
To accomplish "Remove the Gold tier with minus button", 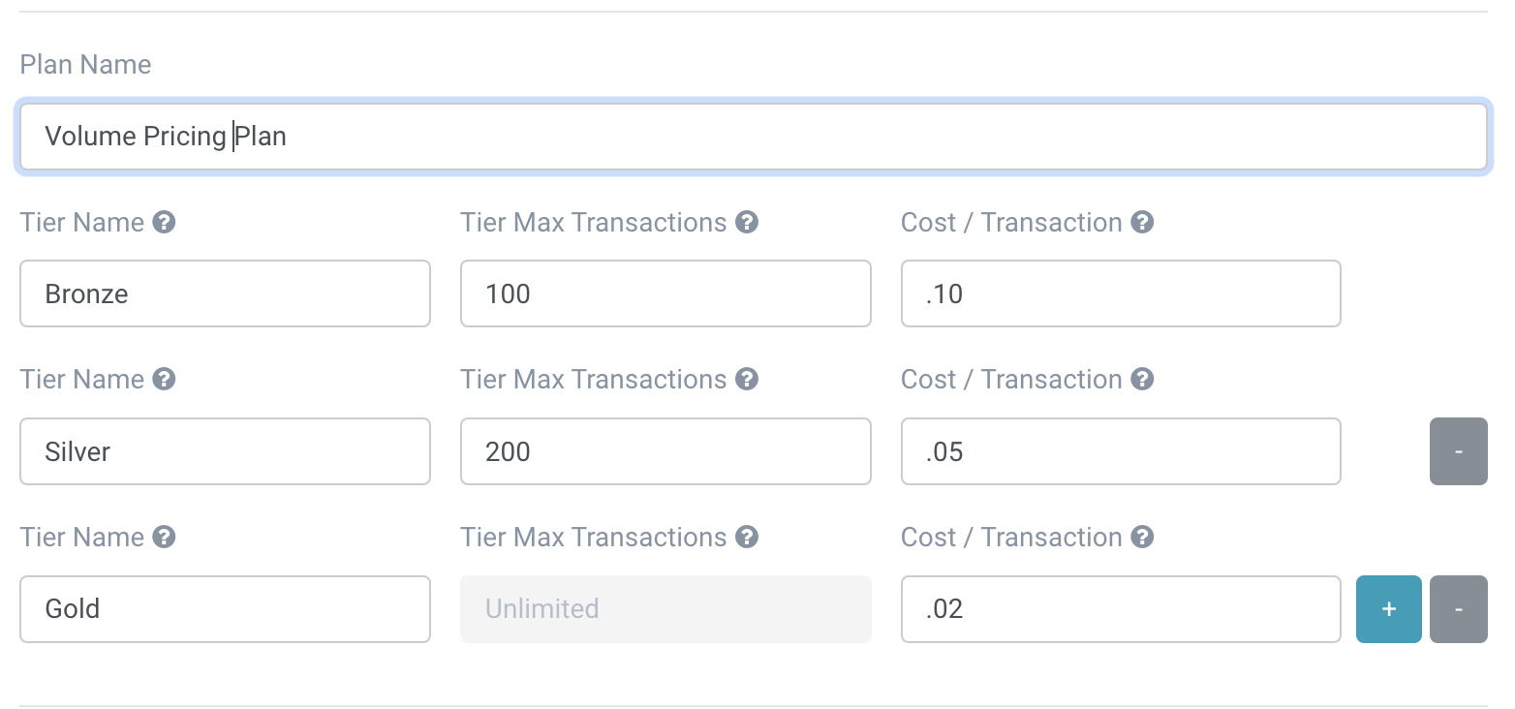I will (1458, 609).
